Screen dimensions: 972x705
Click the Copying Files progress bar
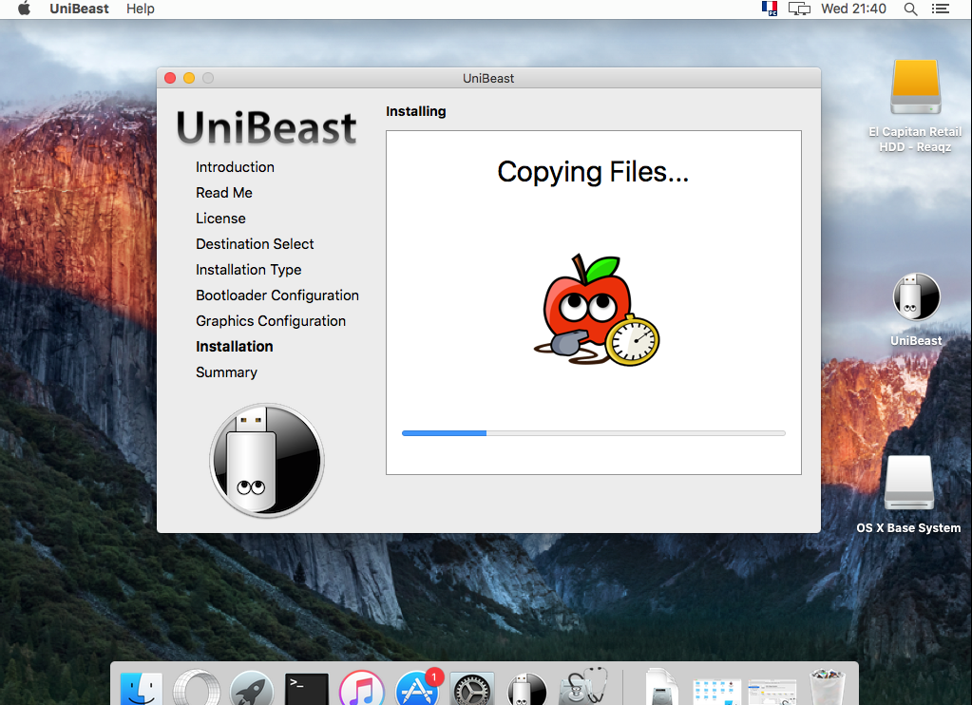coord(594,433)
